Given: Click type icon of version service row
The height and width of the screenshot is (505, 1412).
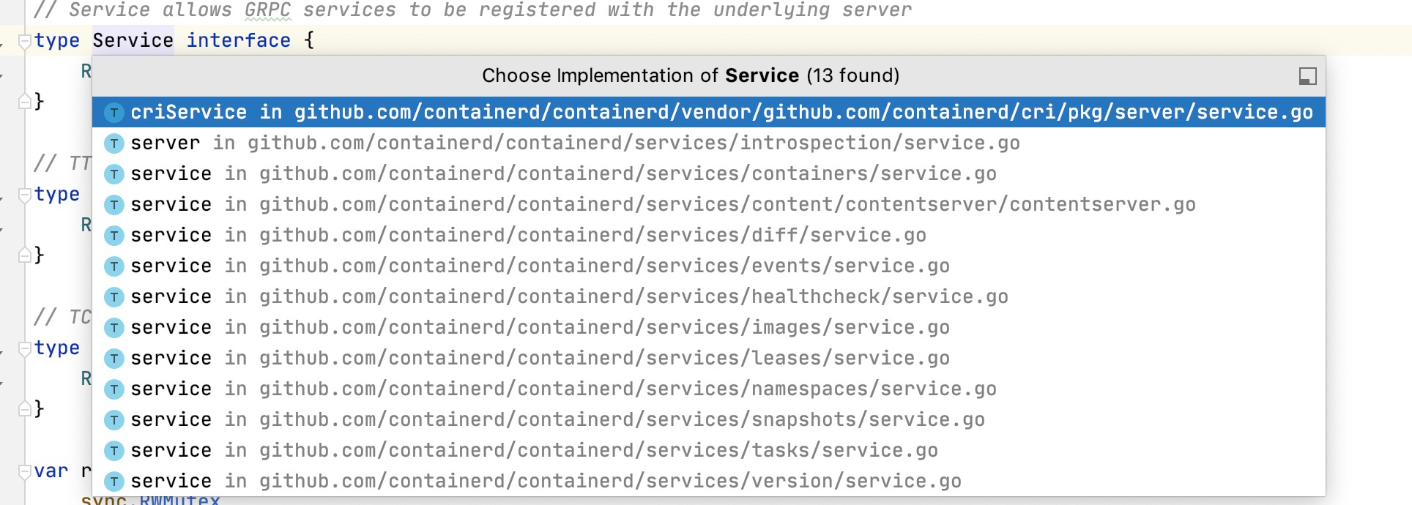Looking at the screenshot, I should (114, 482).
